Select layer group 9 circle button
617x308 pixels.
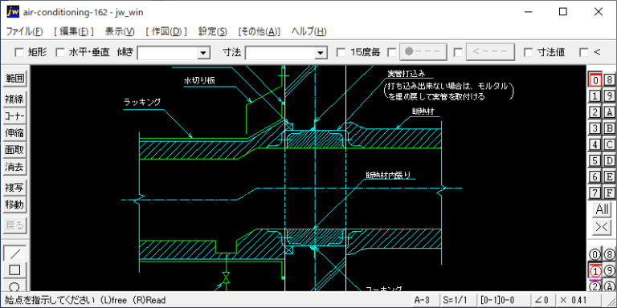(610, 270)
